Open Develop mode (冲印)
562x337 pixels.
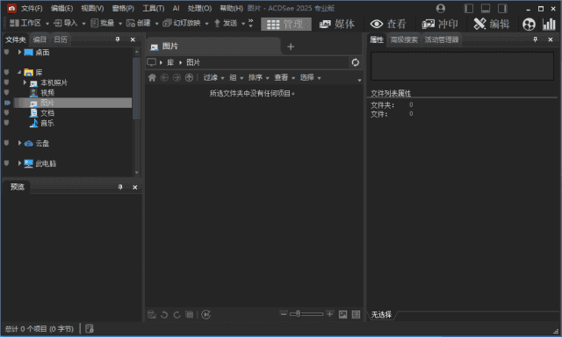point(440,24)
